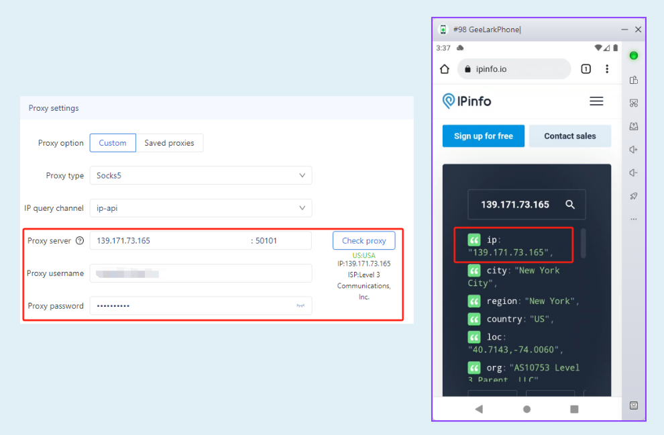
Task: Tap the Android home circle button
Action: (x=527, y=409)
